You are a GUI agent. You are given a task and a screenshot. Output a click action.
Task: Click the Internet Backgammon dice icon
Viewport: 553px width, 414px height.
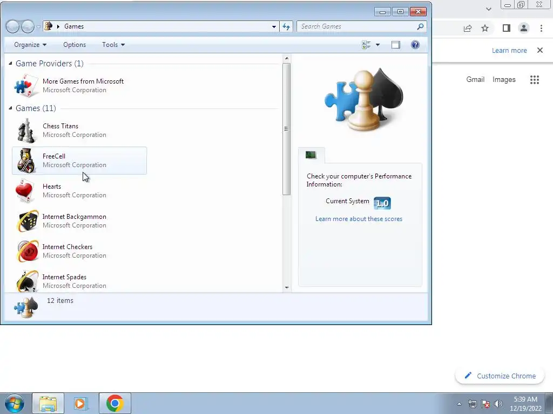(x=28, y=221)
